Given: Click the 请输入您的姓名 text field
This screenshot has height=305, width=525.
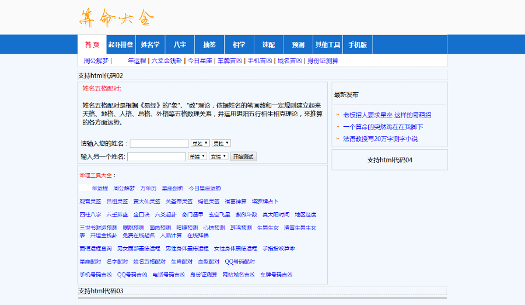Looking at the screenshot, I should 159,143.
